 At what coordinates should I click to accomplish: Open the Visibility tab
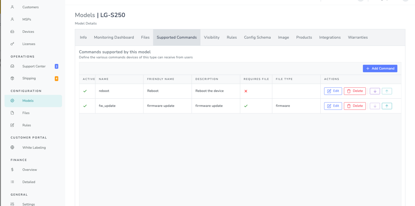click(212, 37)
